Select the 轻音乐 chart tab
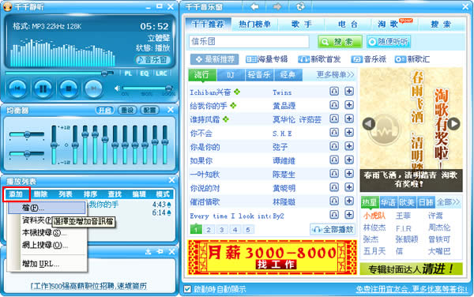 259,75
